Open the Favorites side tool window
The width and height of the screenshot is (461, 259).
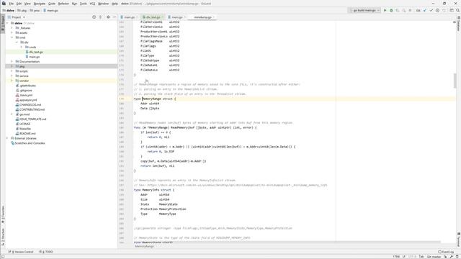pyautogui.click(x=3, y=214)
